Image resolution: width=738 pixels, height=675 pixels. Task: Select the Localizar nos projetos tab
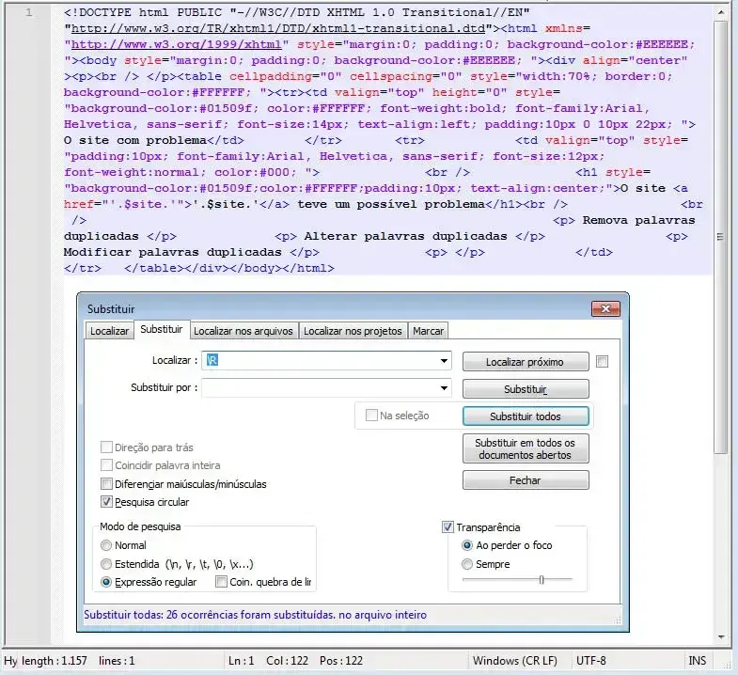[353, 331]
